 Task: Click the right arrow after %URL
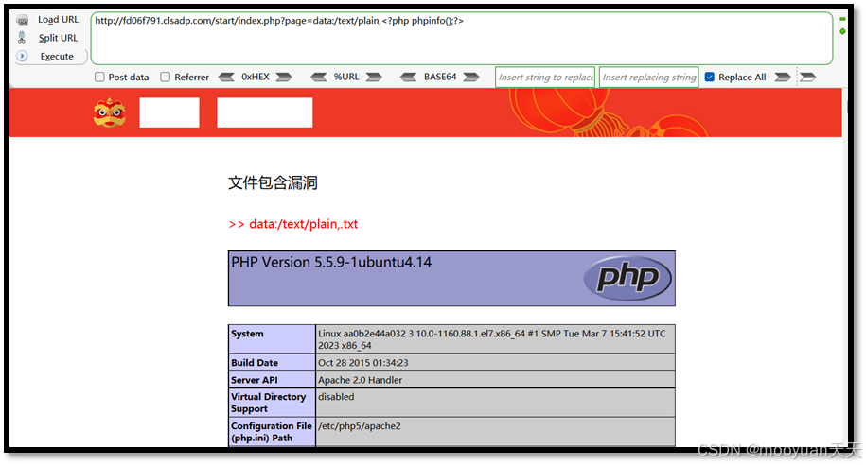(374, 77)
